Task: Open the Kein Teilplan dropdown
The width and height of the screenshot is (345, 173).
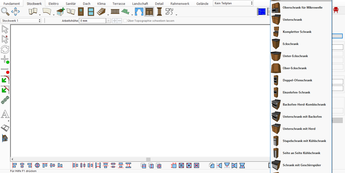Action: click(x=233, y=3)
